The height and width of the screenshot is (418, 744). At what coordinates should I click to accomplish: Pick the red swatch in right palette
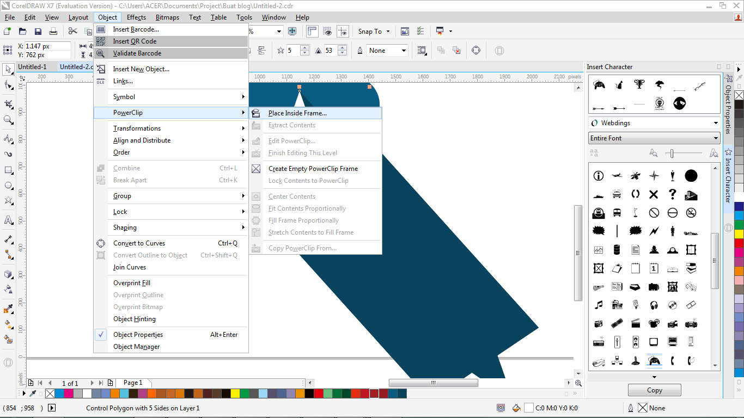click(739, 243)
